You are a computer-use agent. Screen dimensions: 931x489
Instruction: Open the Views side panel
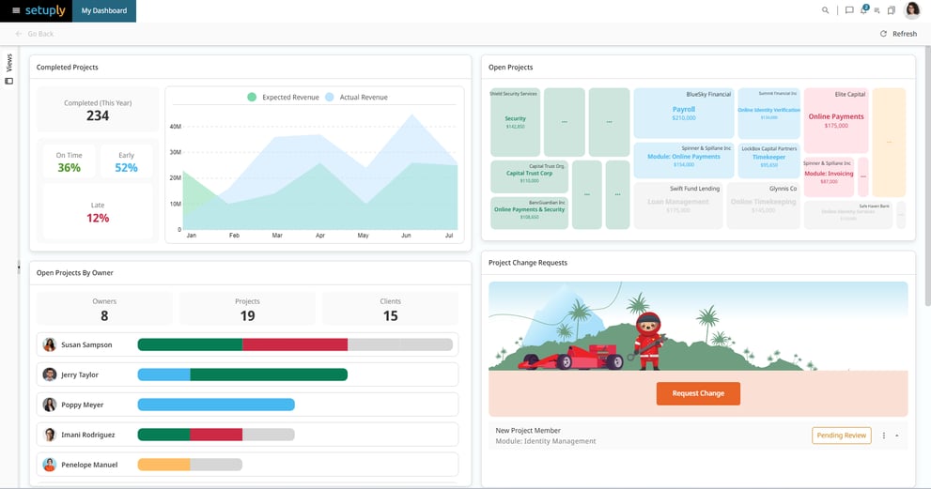(9, 69)
